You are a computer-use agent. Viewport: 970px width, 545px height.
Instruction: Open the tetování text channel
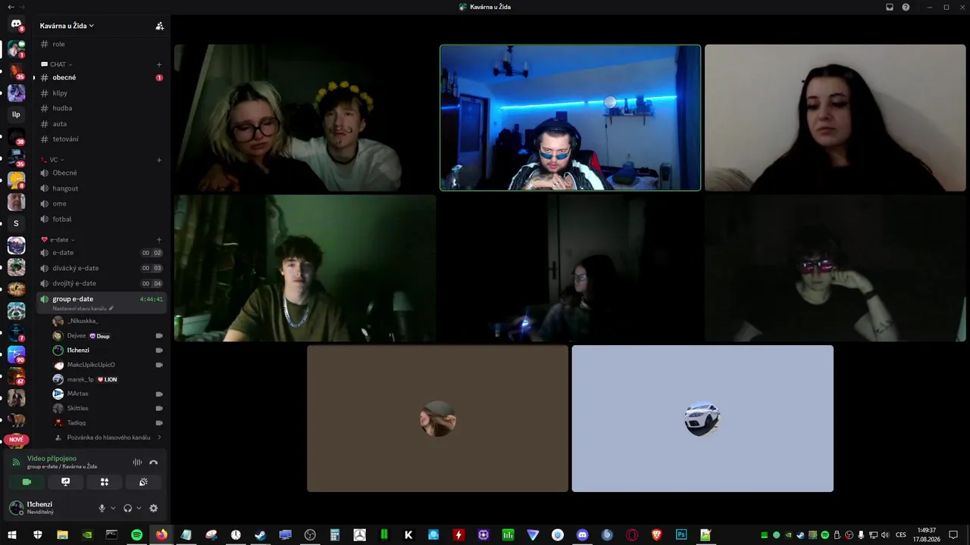tap(101, 139)
